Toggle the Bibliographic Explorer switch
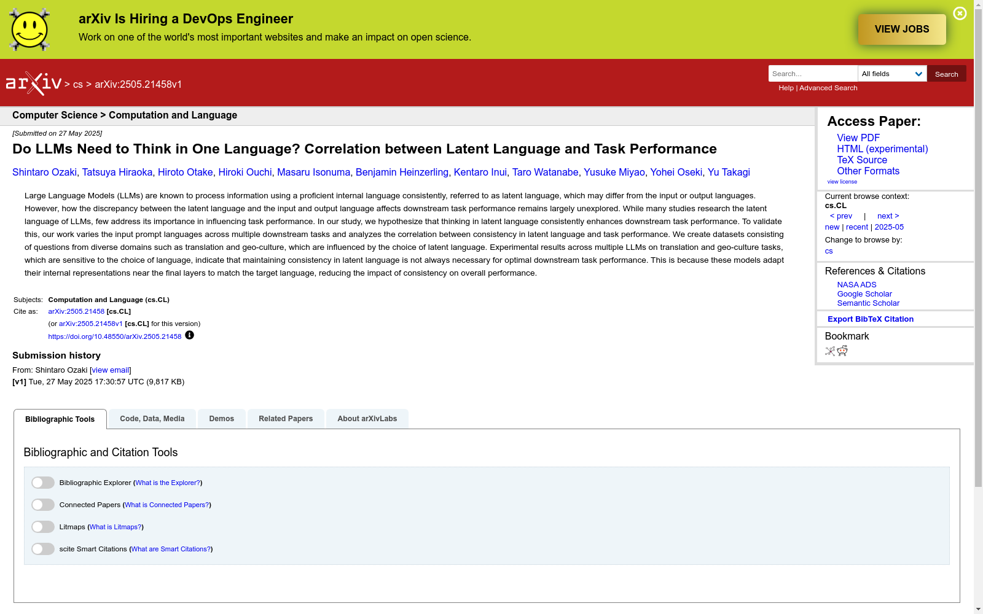Image resolution: width=983 pixels, height=614 pixels. (43, 483)
